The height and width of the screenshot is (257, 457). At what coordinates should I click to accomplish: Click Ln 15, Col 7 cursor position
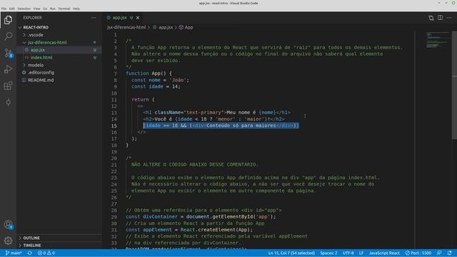tap(291, 253)
